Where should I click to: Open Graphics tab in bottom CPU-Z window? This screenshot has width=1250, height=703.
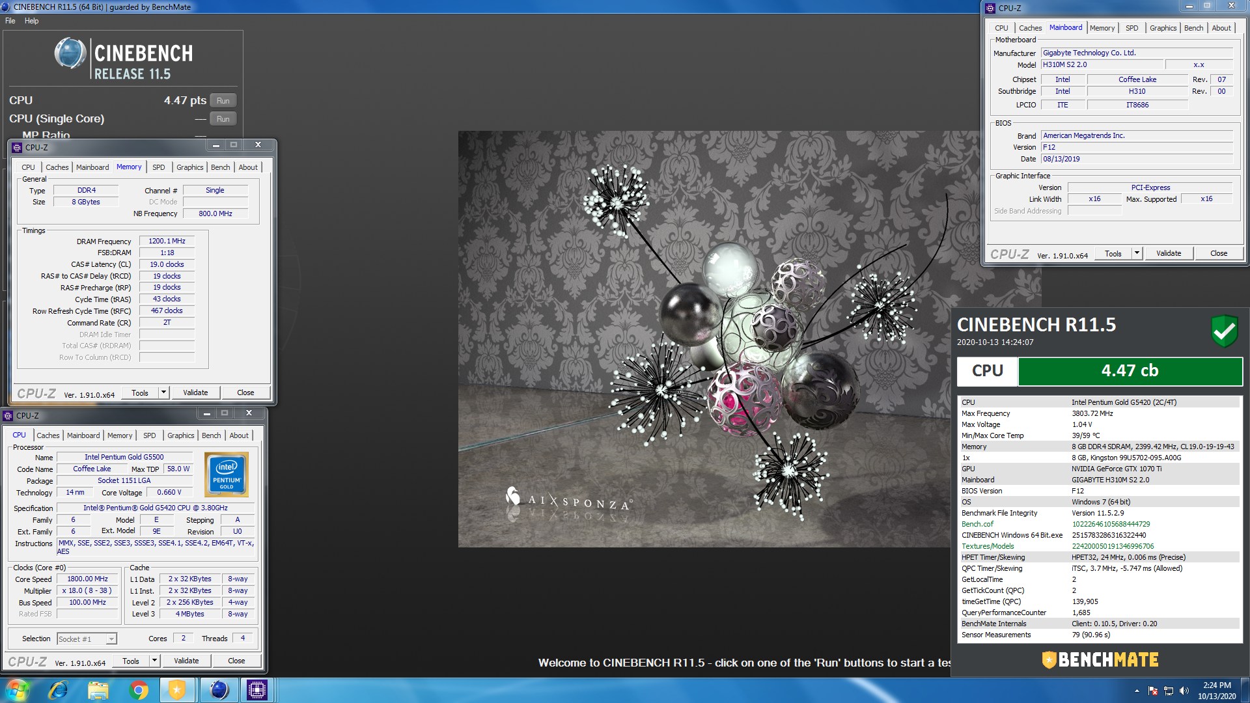pos(181,435)
